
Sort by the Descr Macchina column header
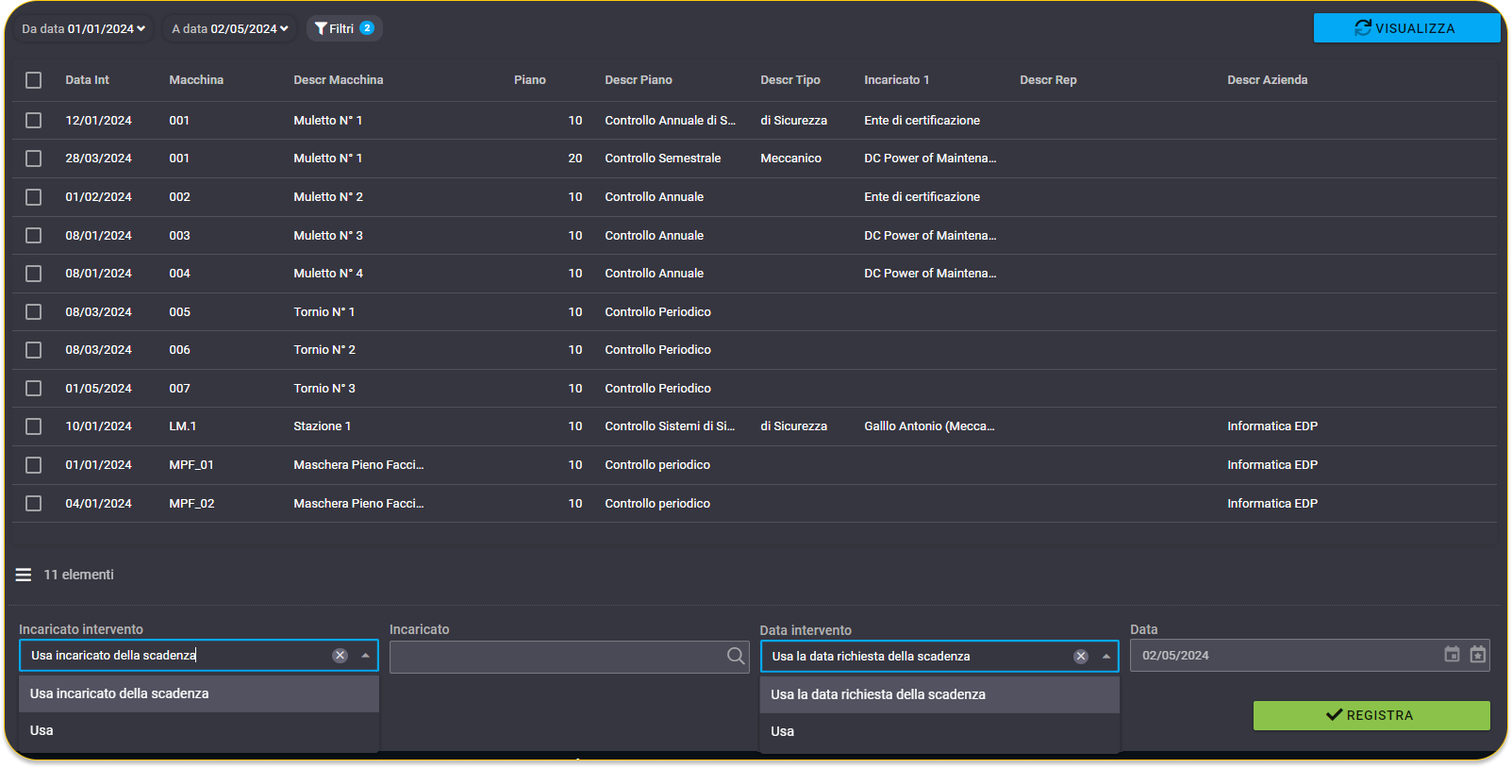339,80
